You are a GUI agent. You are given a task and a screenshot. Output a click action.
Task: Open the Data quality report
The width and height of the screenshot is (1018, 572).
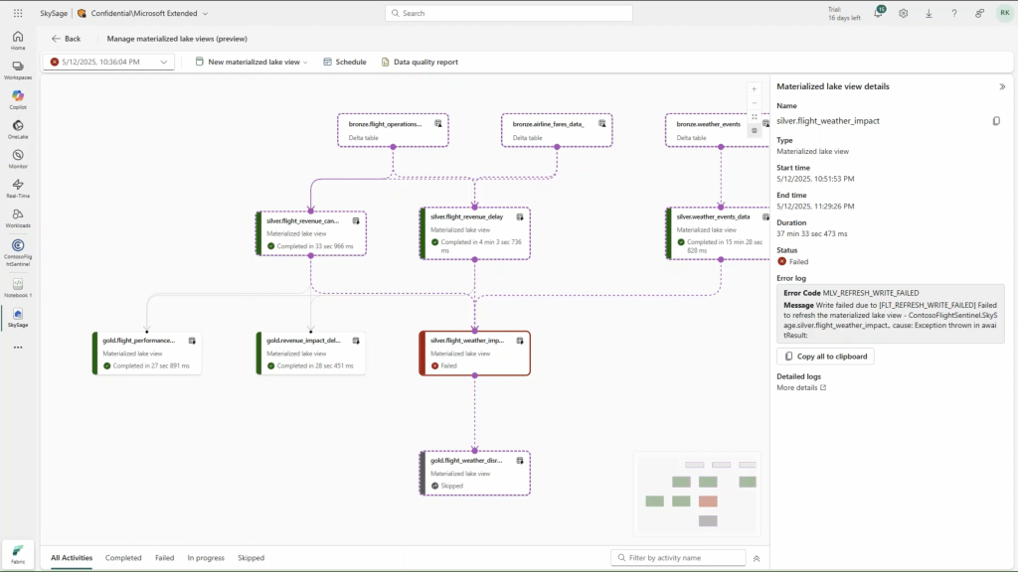click(x=420, y=62)
